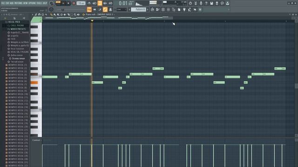Viewport: 298px width, 167px height.
Task: Click the stop transport button
Action: pyautogui.click(x=68, y=3)
